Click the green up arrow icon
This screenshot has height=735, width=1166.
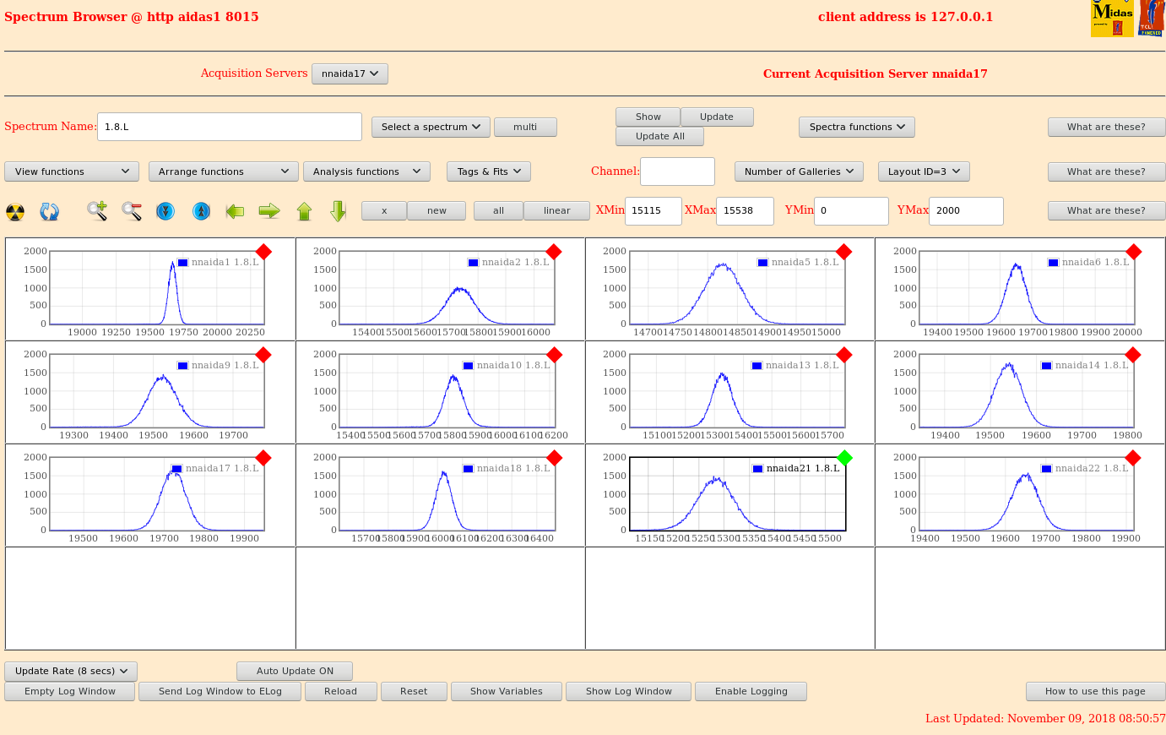click(x=304, y=211)
